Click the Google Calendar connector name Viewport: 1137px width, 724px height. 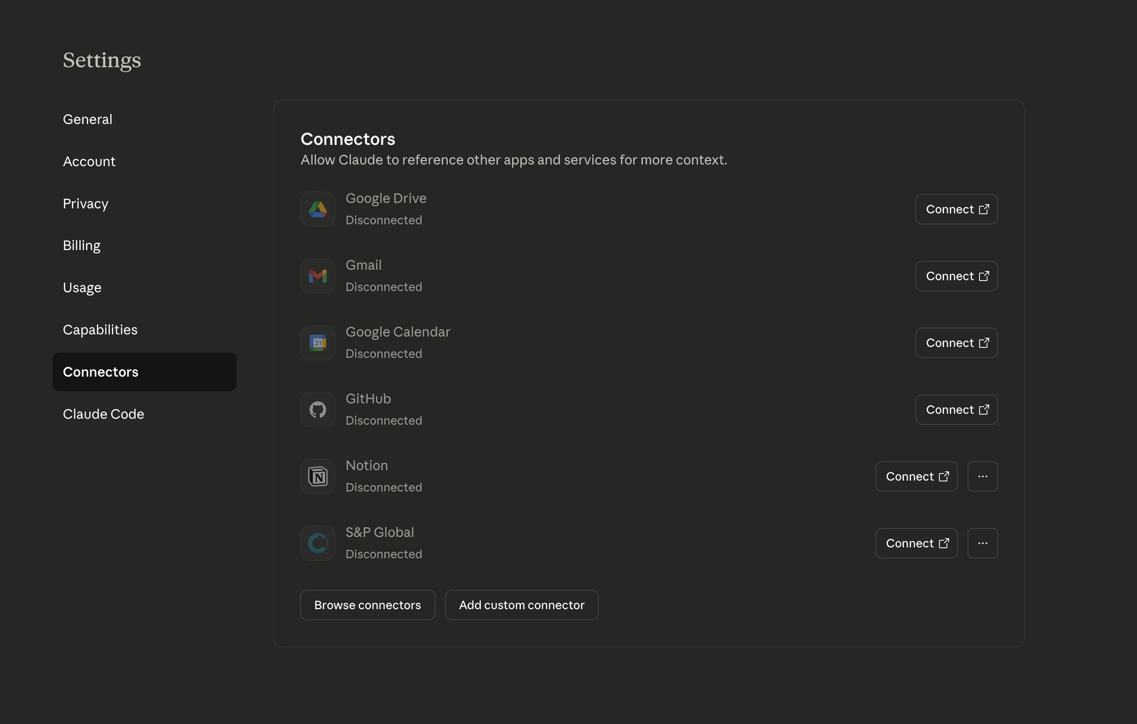[398, 332]
